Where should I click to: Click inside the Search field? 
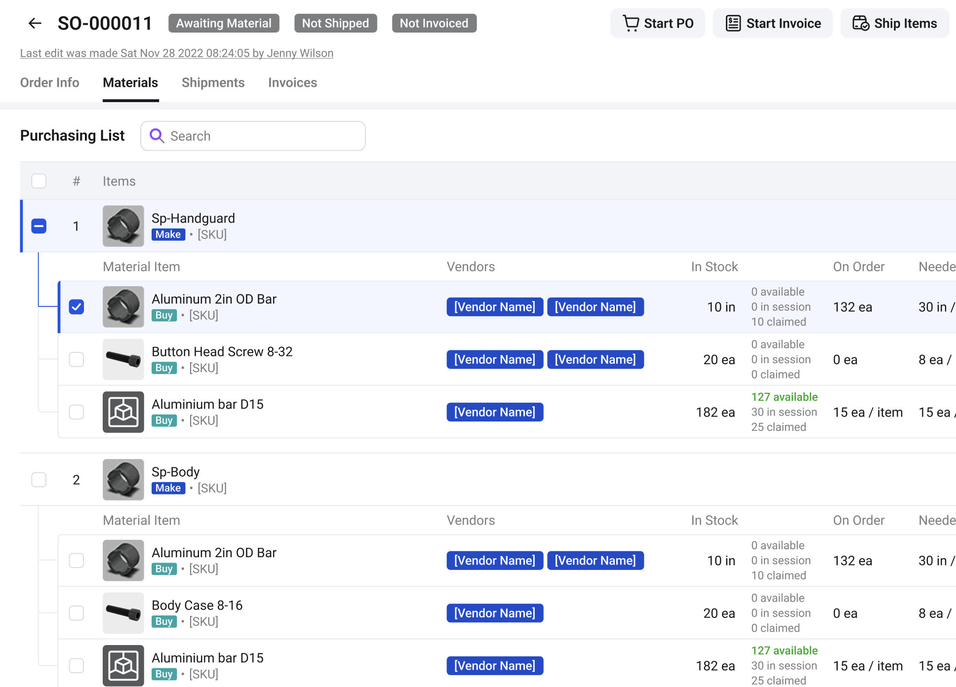click(x=252, y=136)
